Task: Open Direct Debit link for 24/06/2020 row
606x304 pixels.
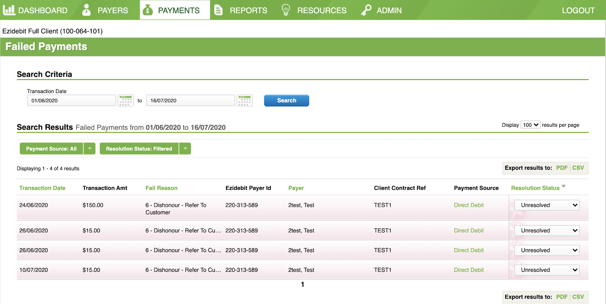Action: coord(469,205)
